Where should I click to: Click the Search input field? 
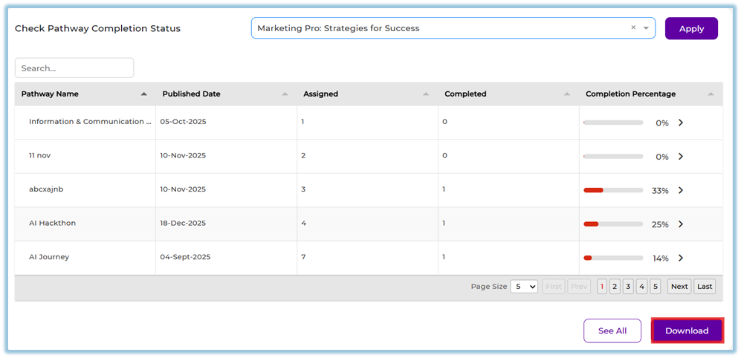click(x=74, y=68)
